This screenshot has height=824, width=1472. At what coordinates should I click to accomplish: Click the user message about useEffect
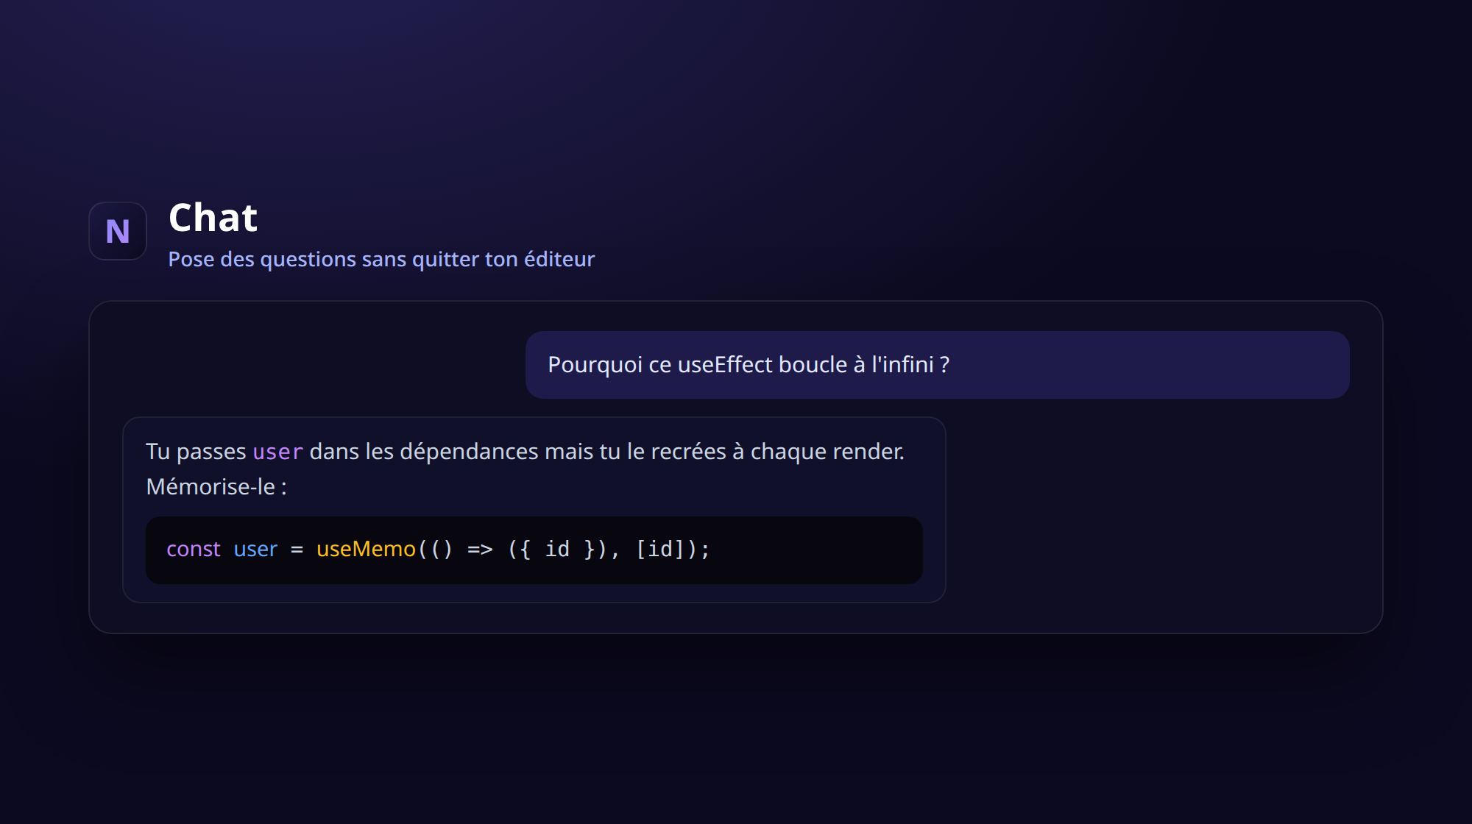pos(937,365)
